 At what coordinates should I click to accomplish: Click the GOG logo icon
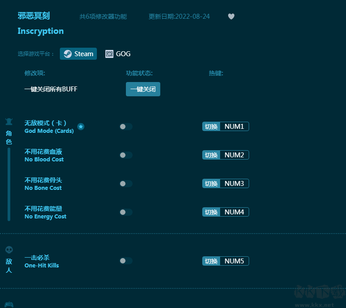[x=109, y=54]
